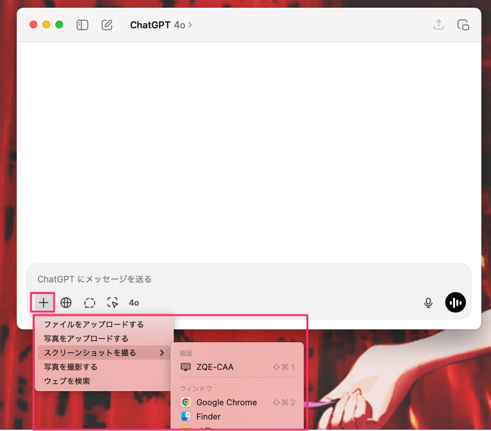Capture the ZQE-CAA screen from submenu
This screenshot has height=431, width=491.
point(215,367)
